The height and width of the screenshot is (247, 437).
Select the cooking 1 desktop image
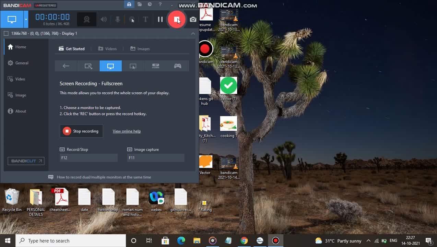point(228,127)
